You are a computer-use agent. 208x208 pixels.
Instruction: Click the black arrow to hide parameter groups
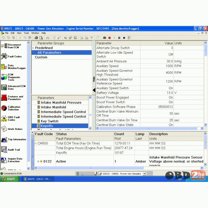click(94, 90)
